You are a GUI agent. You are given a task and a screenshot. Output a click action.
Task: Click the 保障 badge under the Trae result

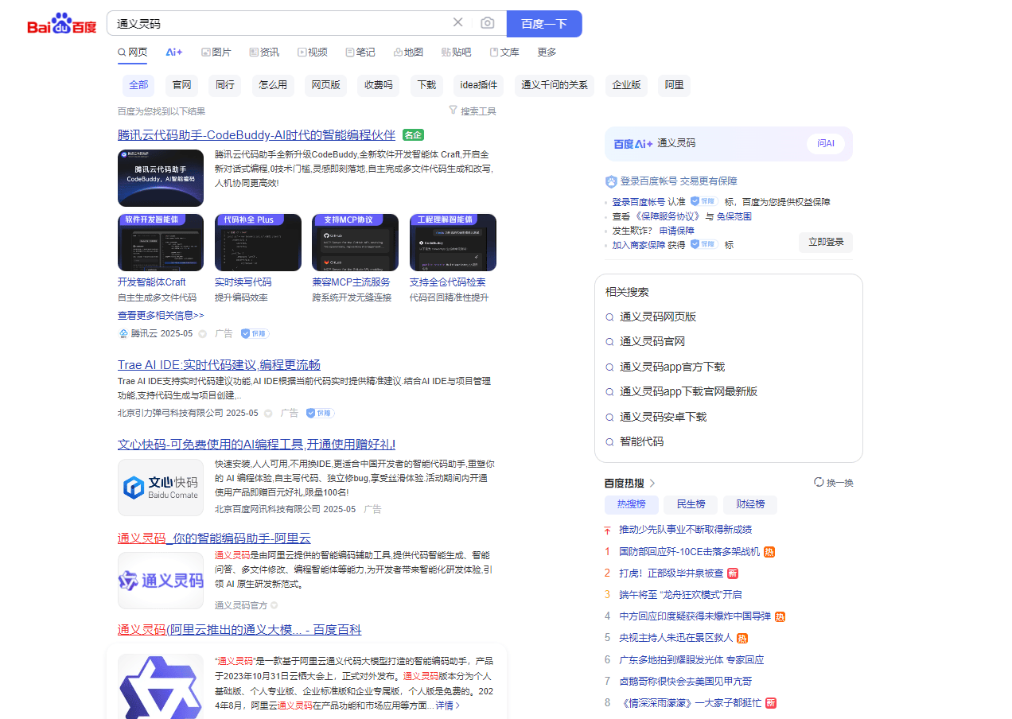click(x=321, y=414)
